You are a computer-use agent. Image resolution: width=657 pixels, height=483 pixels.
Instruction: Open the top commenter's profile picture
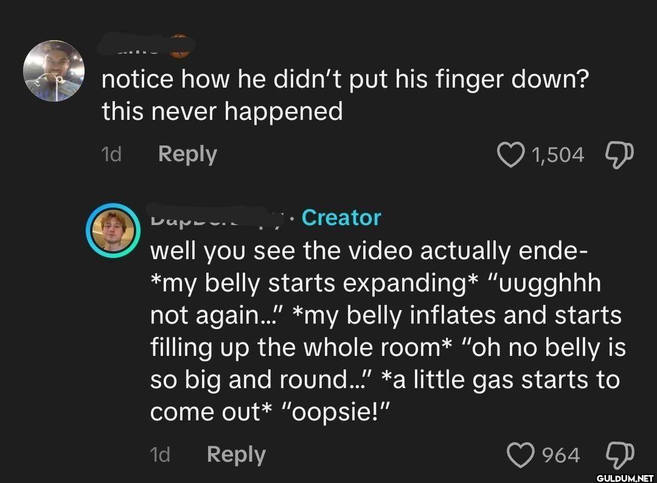click(x=53, y=71)
